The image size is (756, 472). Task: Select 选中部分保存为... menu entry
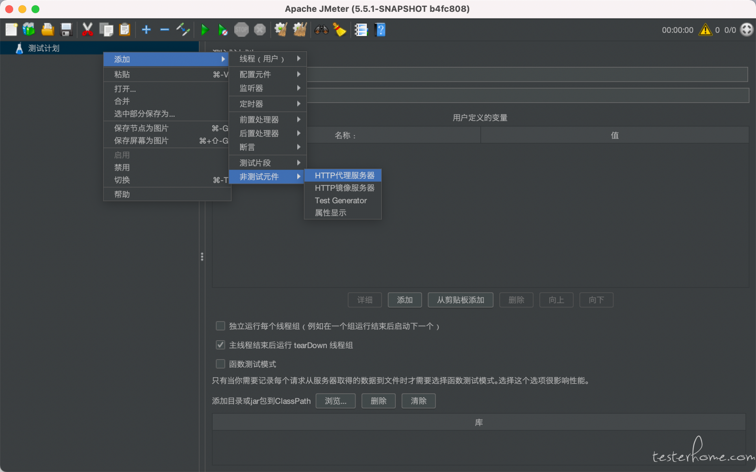[167, 114]
